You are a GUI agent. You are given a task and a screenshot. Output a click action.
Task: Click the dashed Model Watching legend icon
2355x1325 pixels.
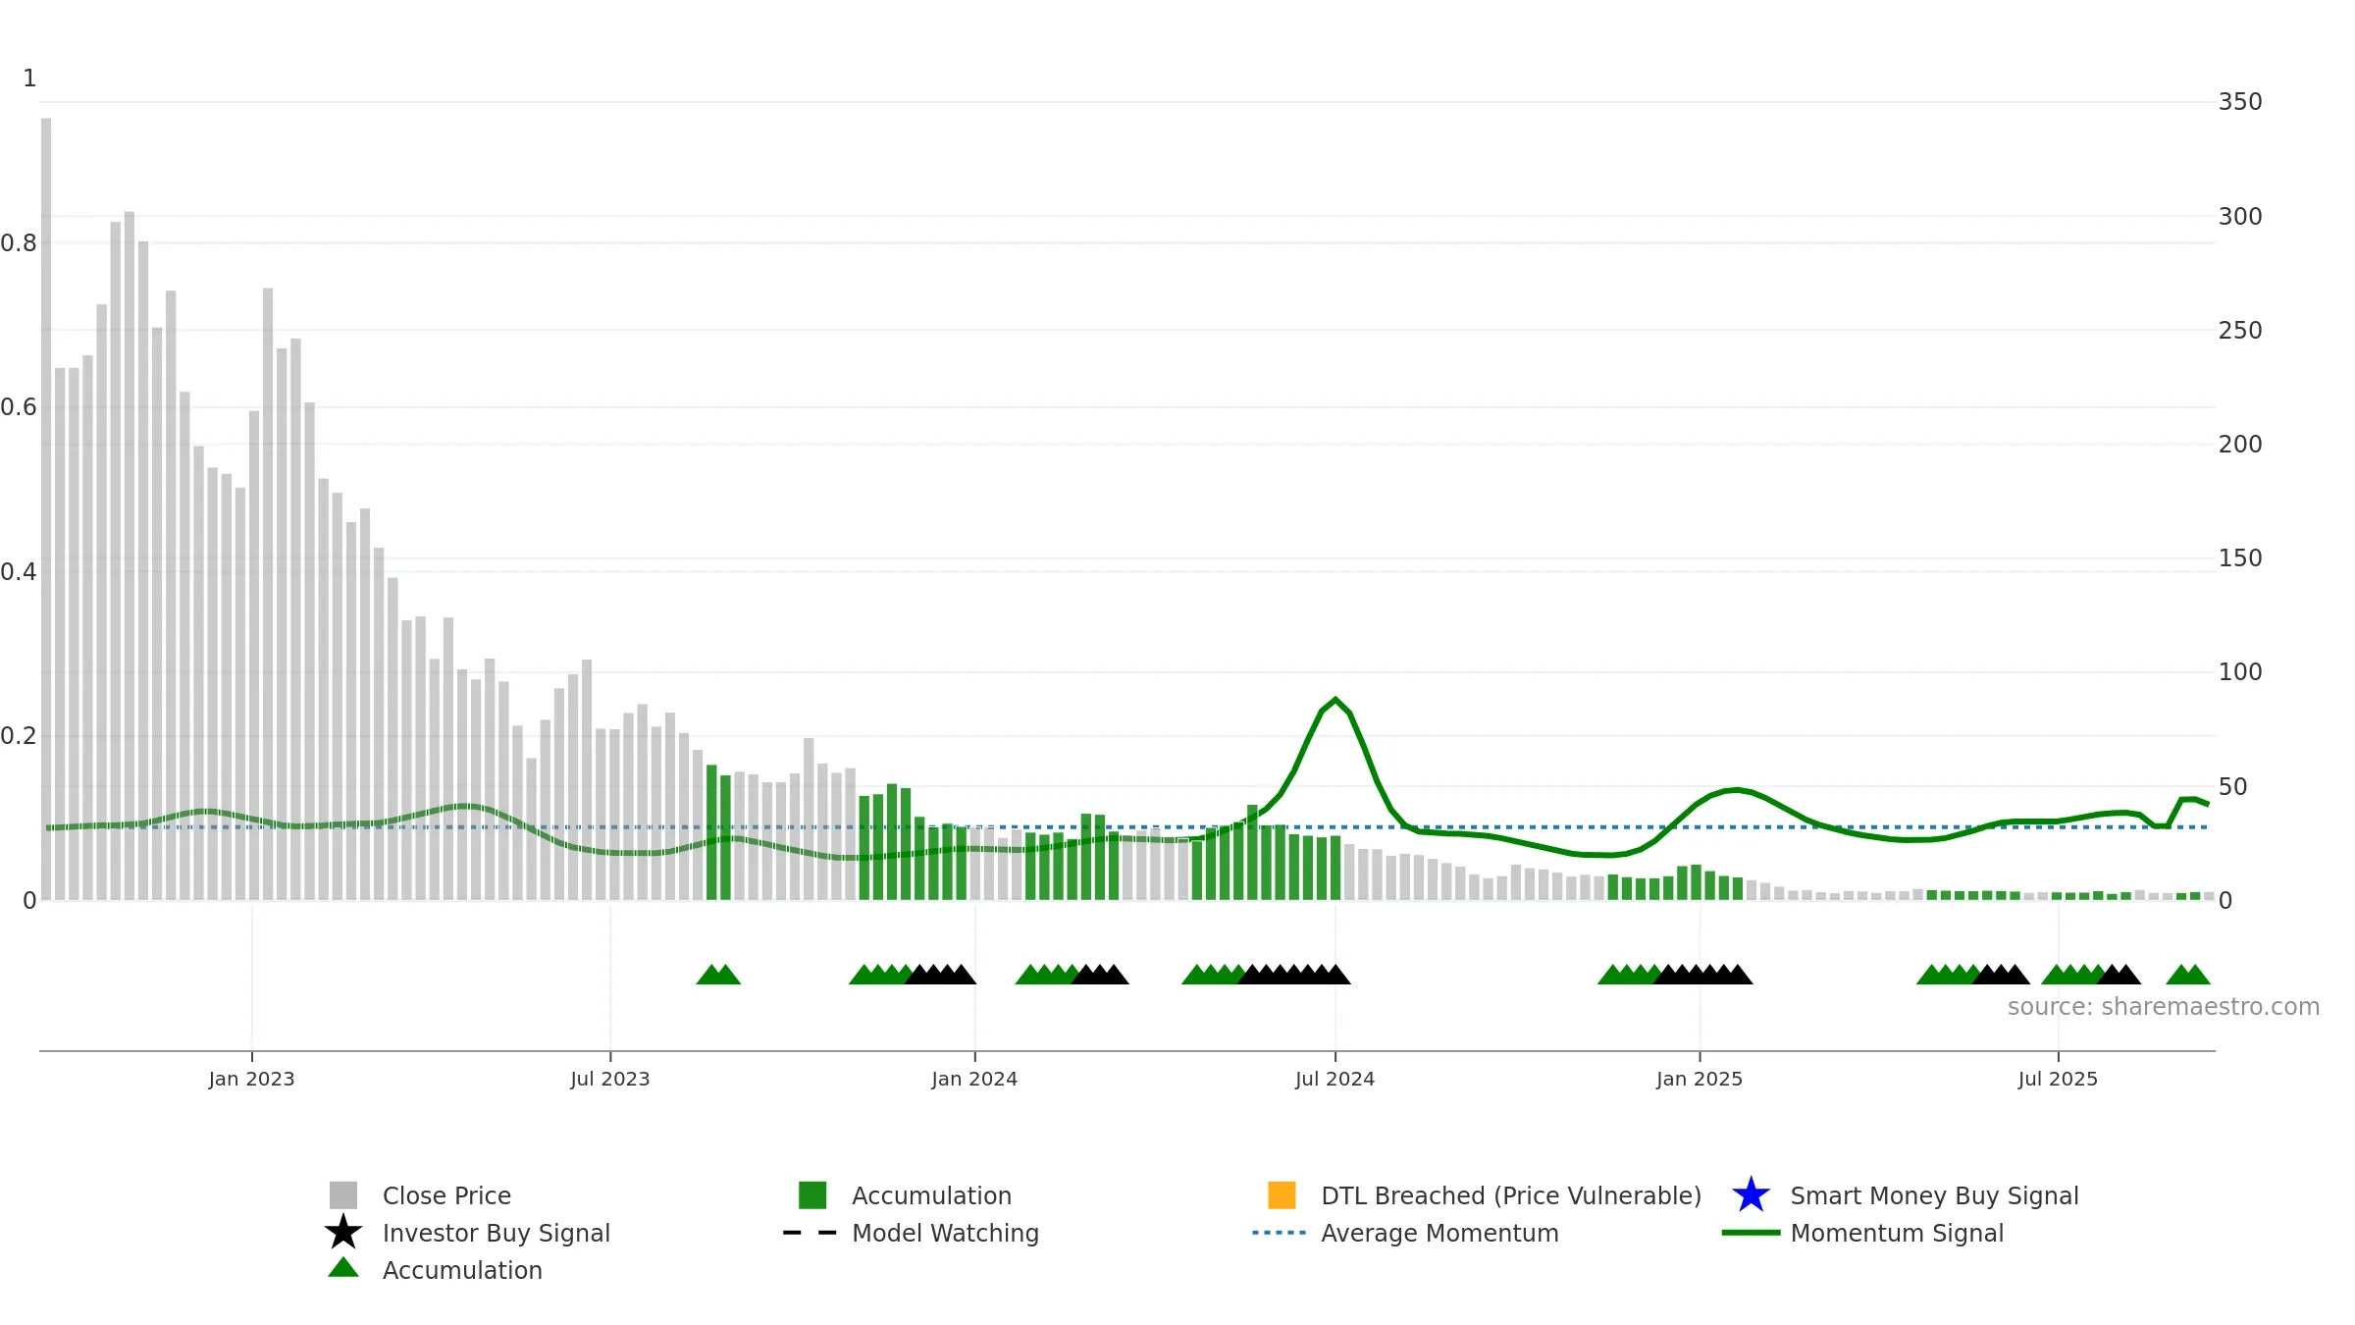click(x=811, y=1233)
